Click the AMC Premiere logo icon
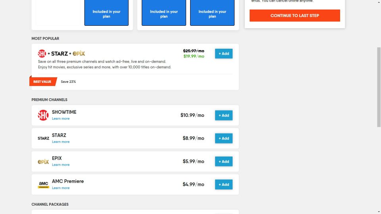 43,184
